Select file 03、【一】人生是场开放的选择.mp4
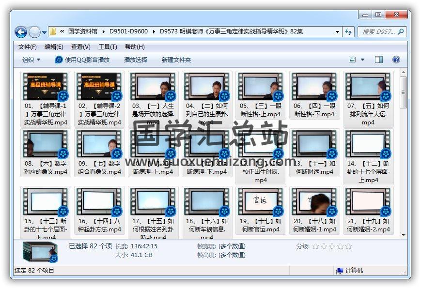Screen dimensions: 421x289 [x=153, y=99]
